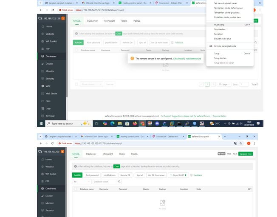Open 20 / page dropdown in upper pagination
This screenshot has height=217, width=277.
coord(224,84)
